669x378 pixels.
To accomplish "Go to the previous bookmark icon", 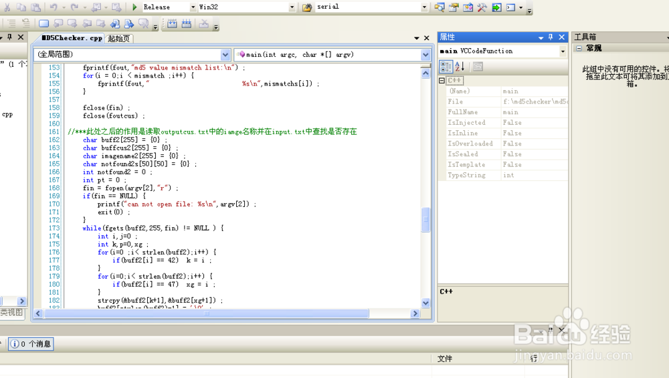I will (58, 23).
